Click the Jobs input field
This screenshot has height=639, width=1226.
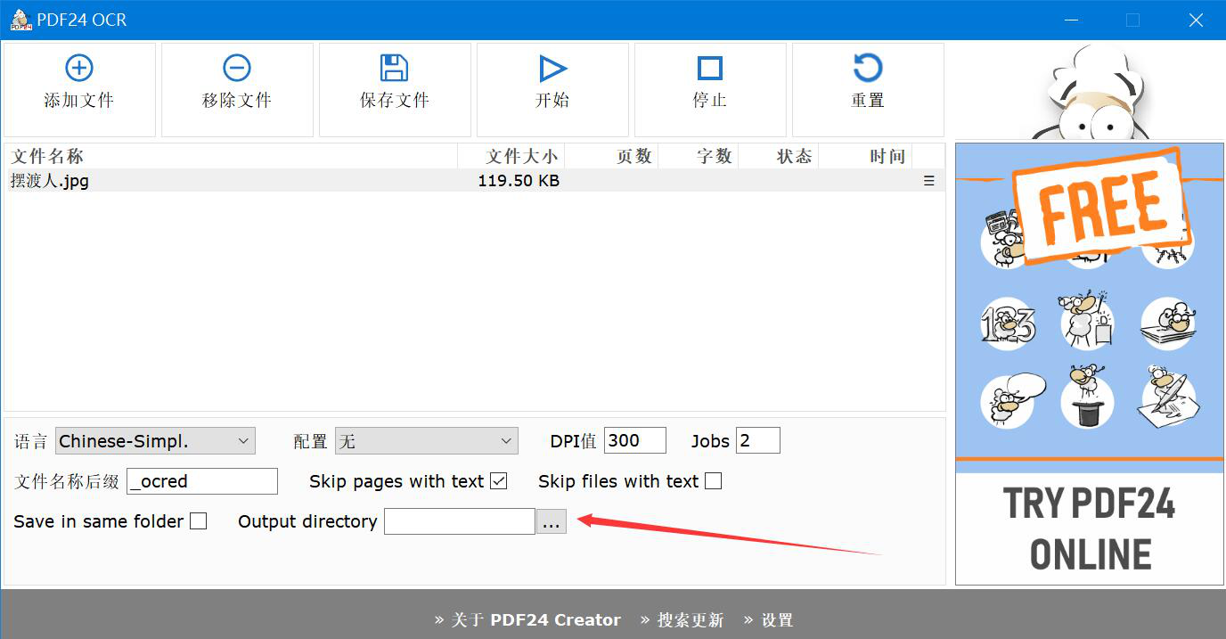coord(758,440)
